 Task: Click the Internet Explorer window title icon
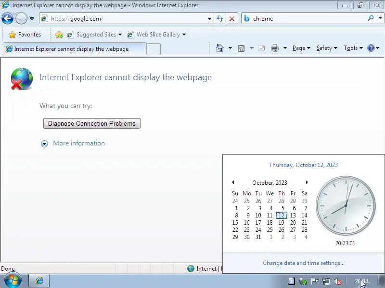5,5
